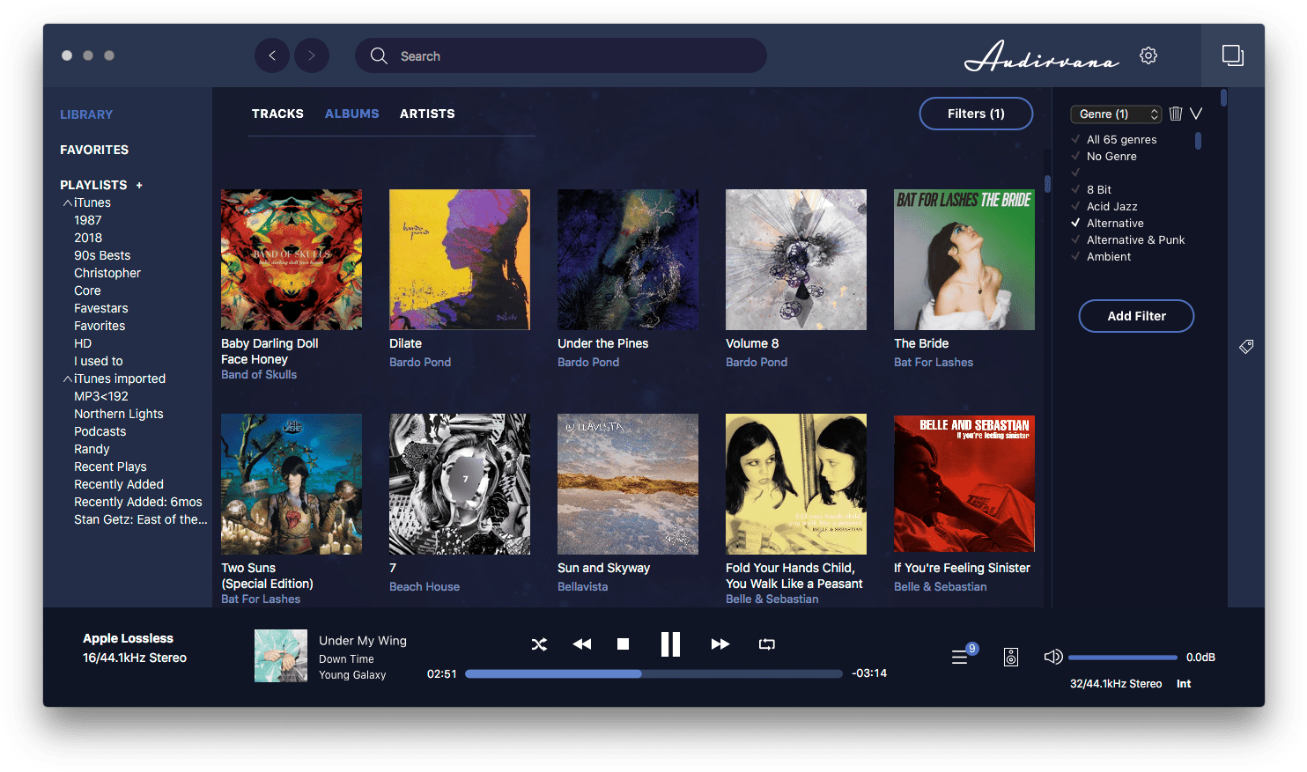Open Baby Darling Doll Face Honey album cover
1307x772 pixels.
(292, 260)
